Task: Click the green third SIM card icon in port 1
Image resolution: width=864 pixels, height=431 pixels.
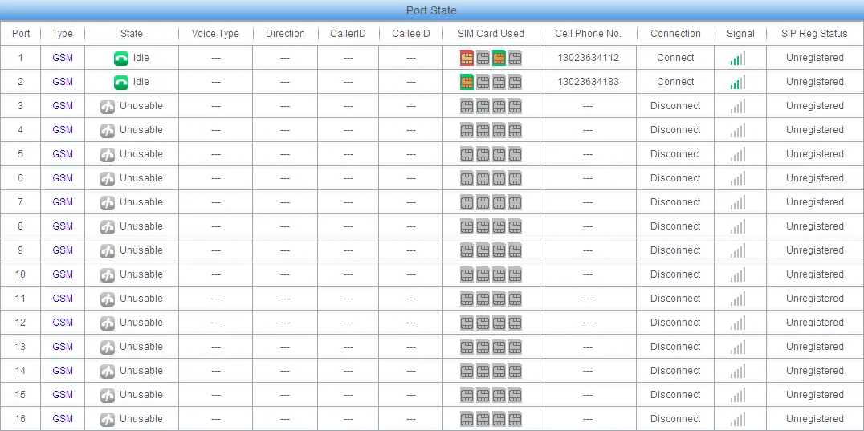Action: 499,58
